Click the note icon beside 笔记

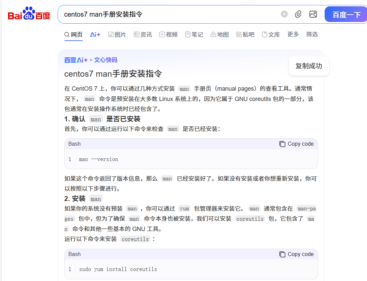click(x=188, y=35)
